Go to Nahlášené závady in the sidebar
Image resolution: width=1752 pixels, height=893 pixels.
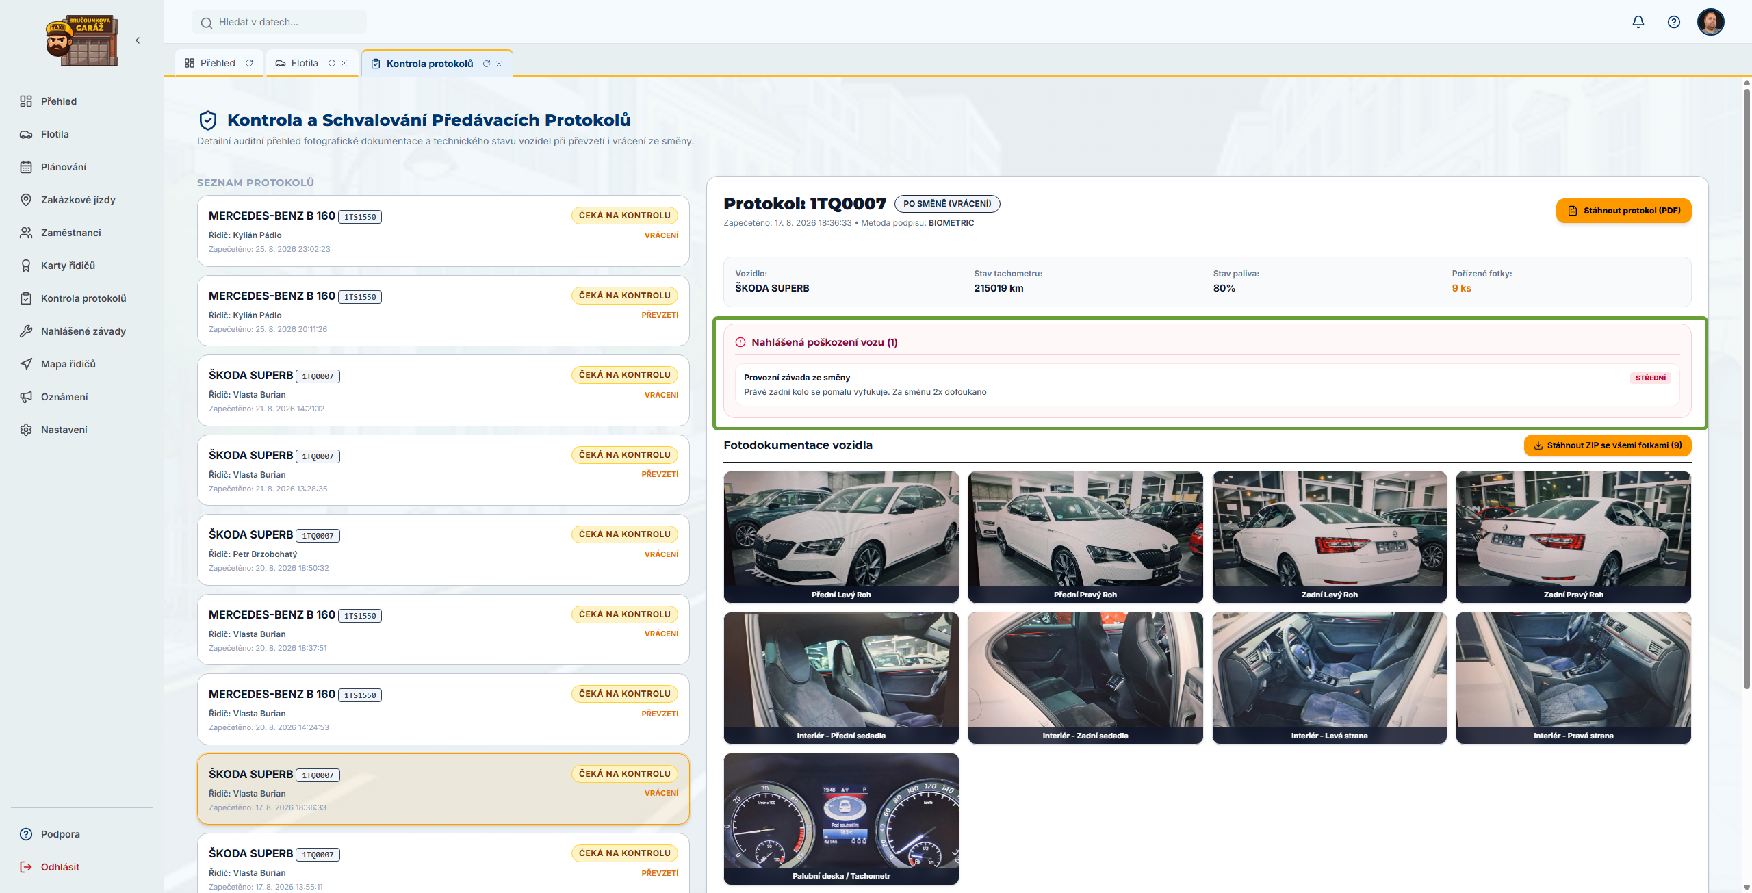click(82, 331)
